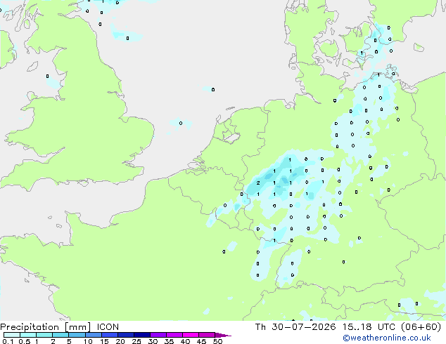Image resolution: width=446 pixels, height=344 pixels.
Task: Pick the 10–15 mm legend color swatch
Action: 94,335
